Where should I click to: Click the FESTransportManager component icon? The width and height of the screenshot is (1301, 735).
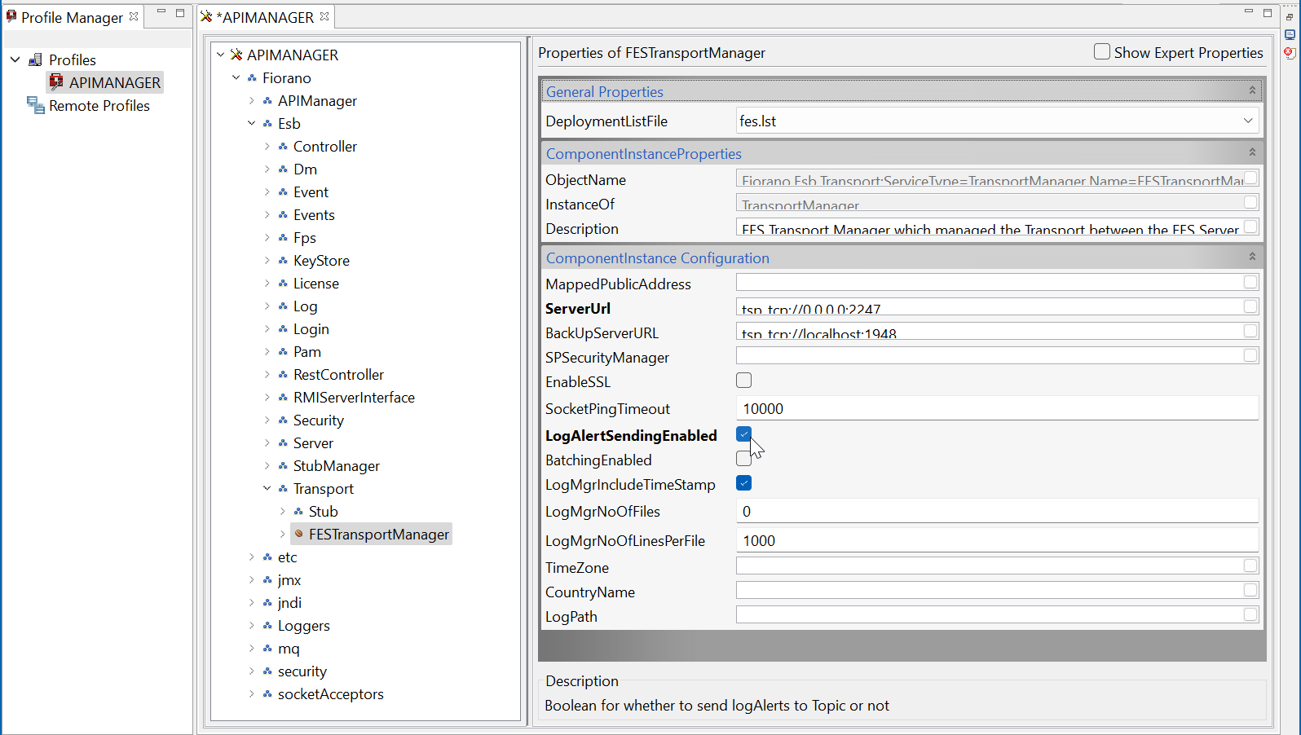299,535
